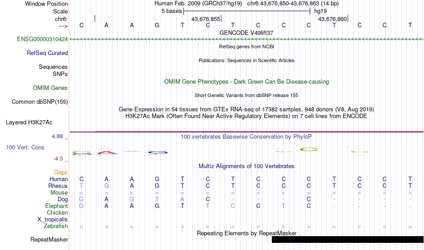The image size is (424, 250).
Task: Click the 43,676,855 coordinate marker
Action: 206,19
